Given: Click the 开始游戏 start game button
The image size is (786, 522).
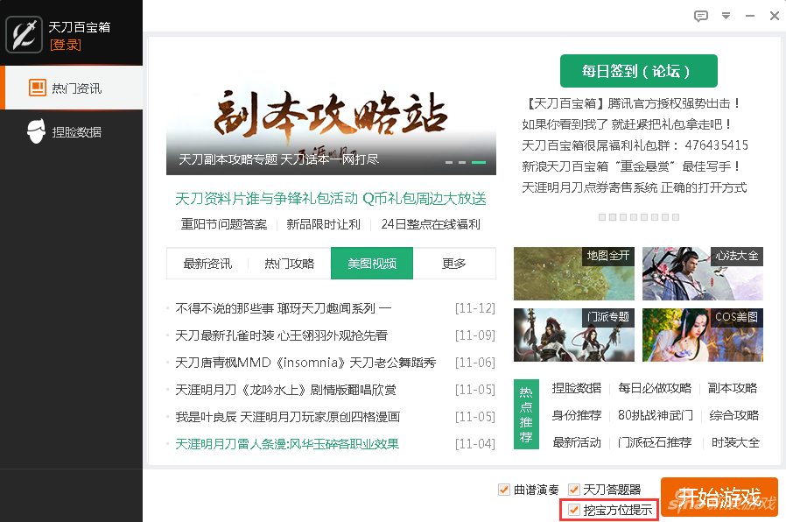Looking at the screenshot, I should (719, 497).
